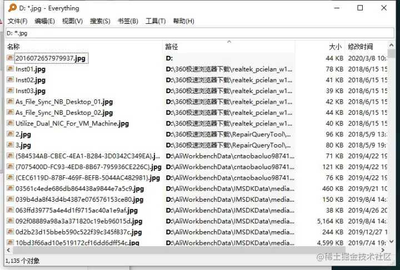This screenshot has width=400, height=270.
Task: Click the 121 KB size value
Action: click(333, 167)
